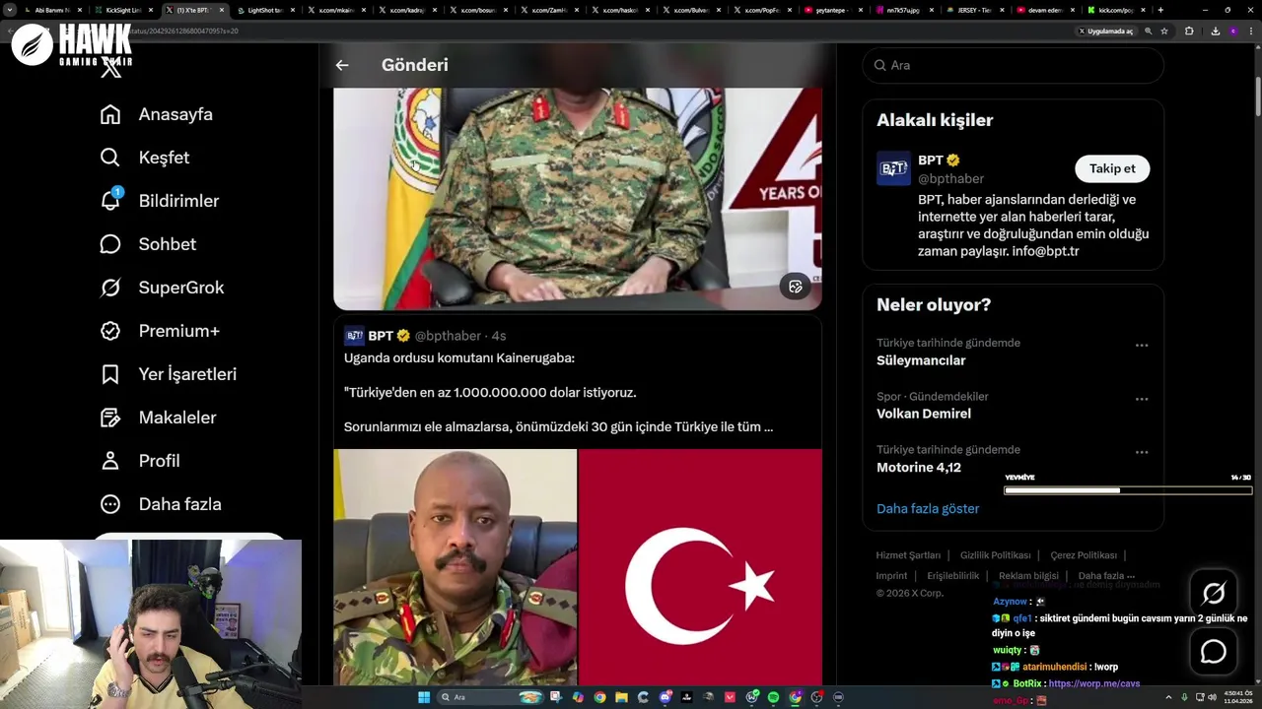Image resolution: width=1262 pixels, height=709 pixels.
Task: Open Keşfet search page in sidebar
Action: [x=145, y=158]
